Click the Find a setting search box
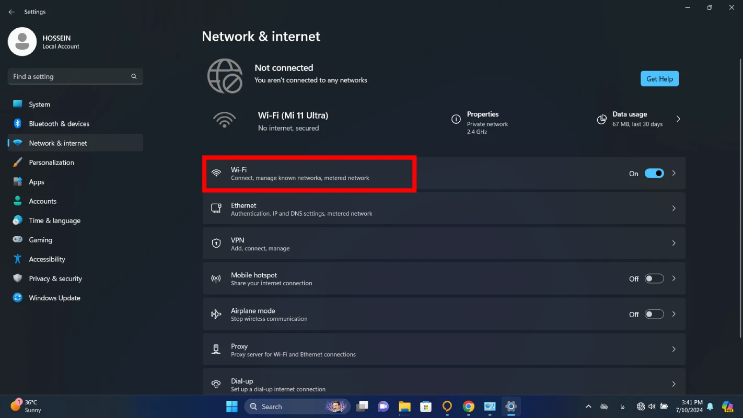 (71, 76)
